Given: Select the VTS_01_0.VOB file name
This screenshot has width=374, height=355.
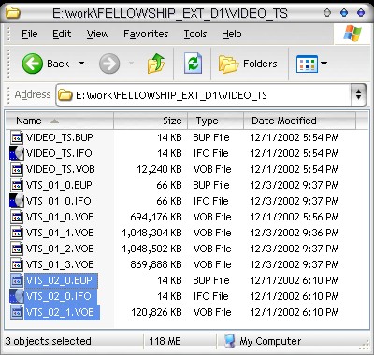Looking at the screenshot, I should coord(60,217).
